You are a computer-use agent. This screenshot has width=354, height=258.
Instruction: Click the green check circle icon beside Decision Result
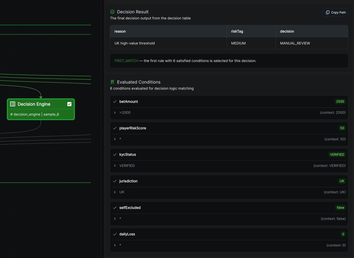[x=112, y=12]
